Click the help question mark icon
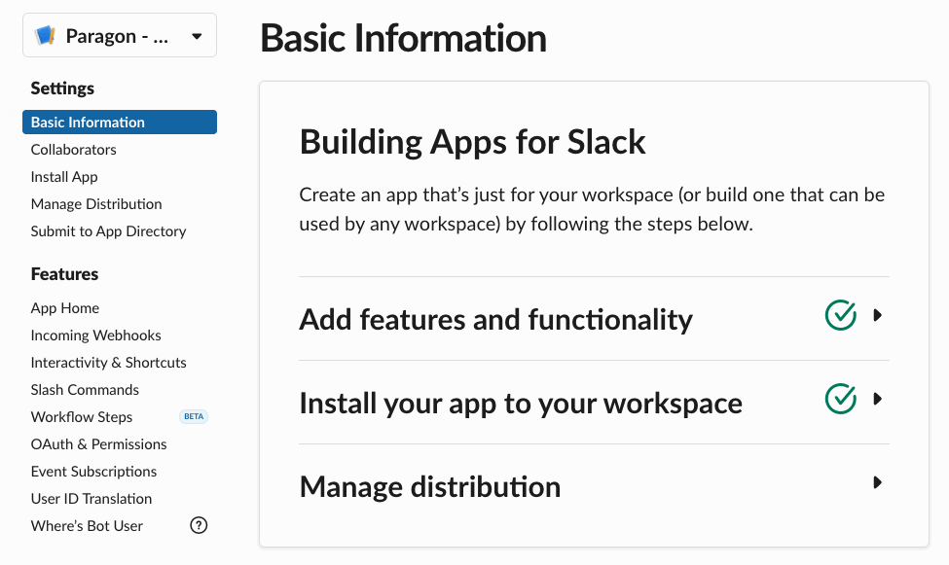Image resolution: width=949 pixels, height=565 pixels. click(x=199, y=525)
